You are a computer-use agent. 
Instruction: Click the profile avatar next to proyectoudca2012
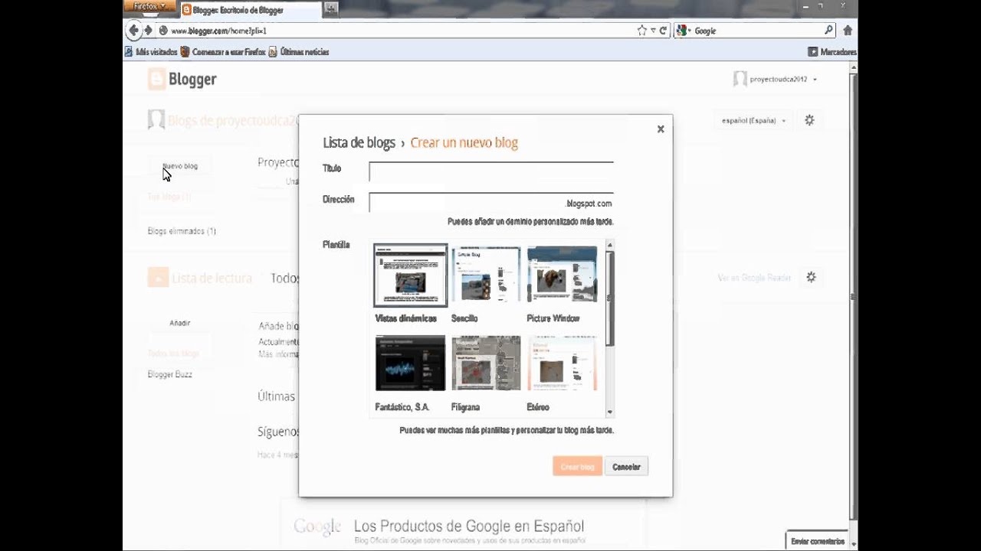(x=740, y=79)
